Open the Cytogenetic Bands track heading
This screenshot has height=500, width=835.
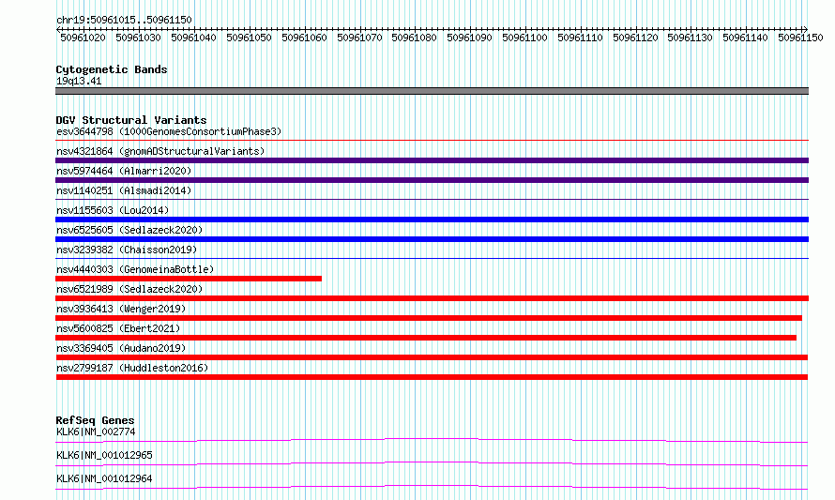point(112,69)
